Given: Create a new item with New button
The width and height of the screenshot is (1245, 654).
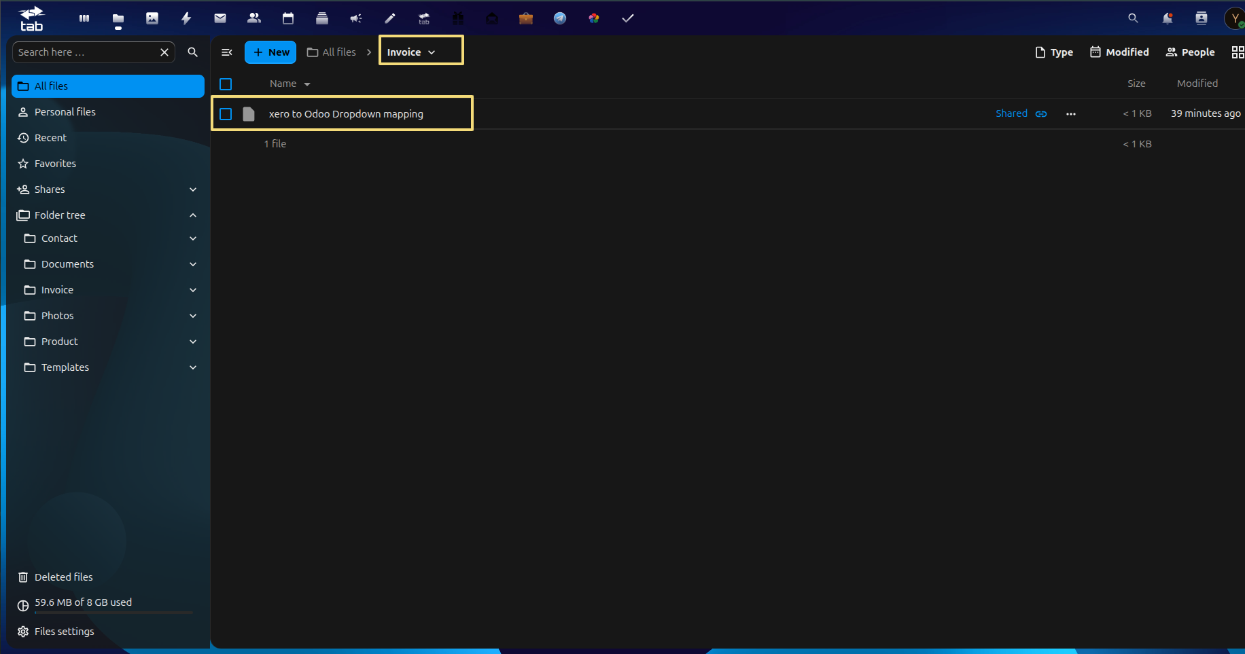Looking at the screenshot, I should [270, 52].
